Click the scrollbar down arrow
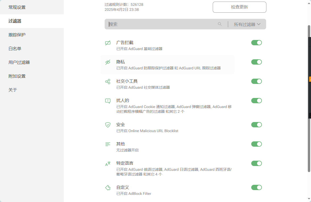This screenshot has height=202, width=311. click(x=309, y=199)
